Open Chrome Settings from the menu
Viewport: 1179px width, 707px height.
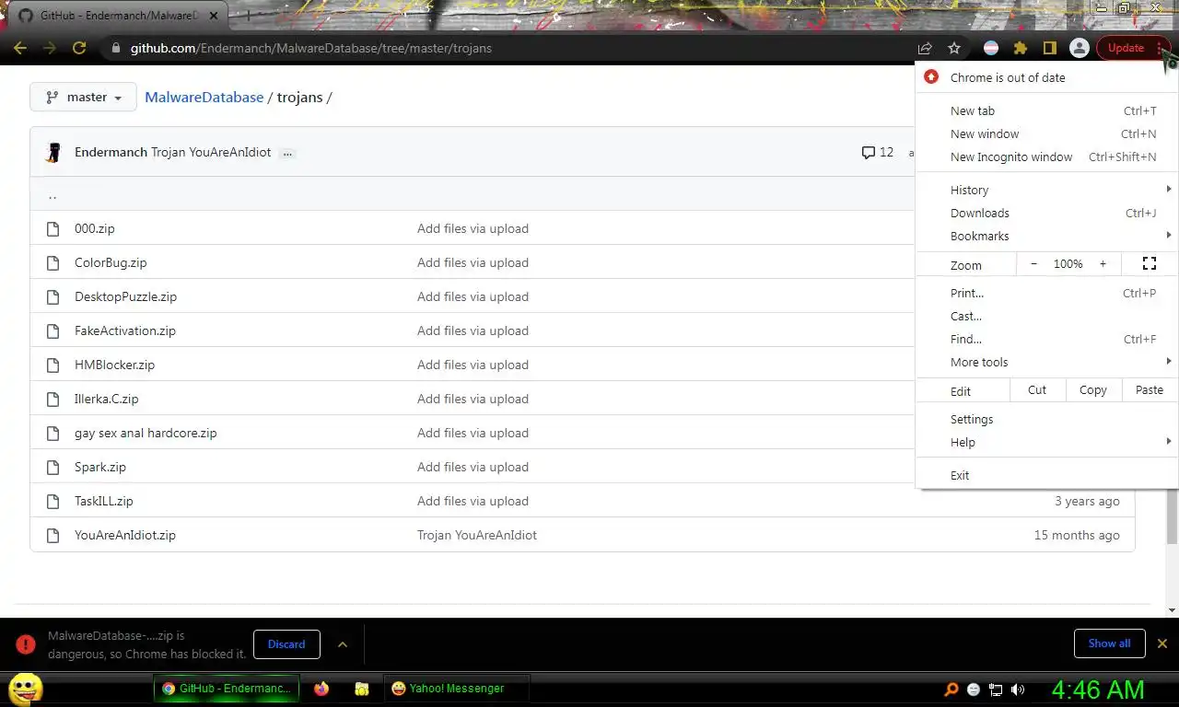pos(1046,419)
